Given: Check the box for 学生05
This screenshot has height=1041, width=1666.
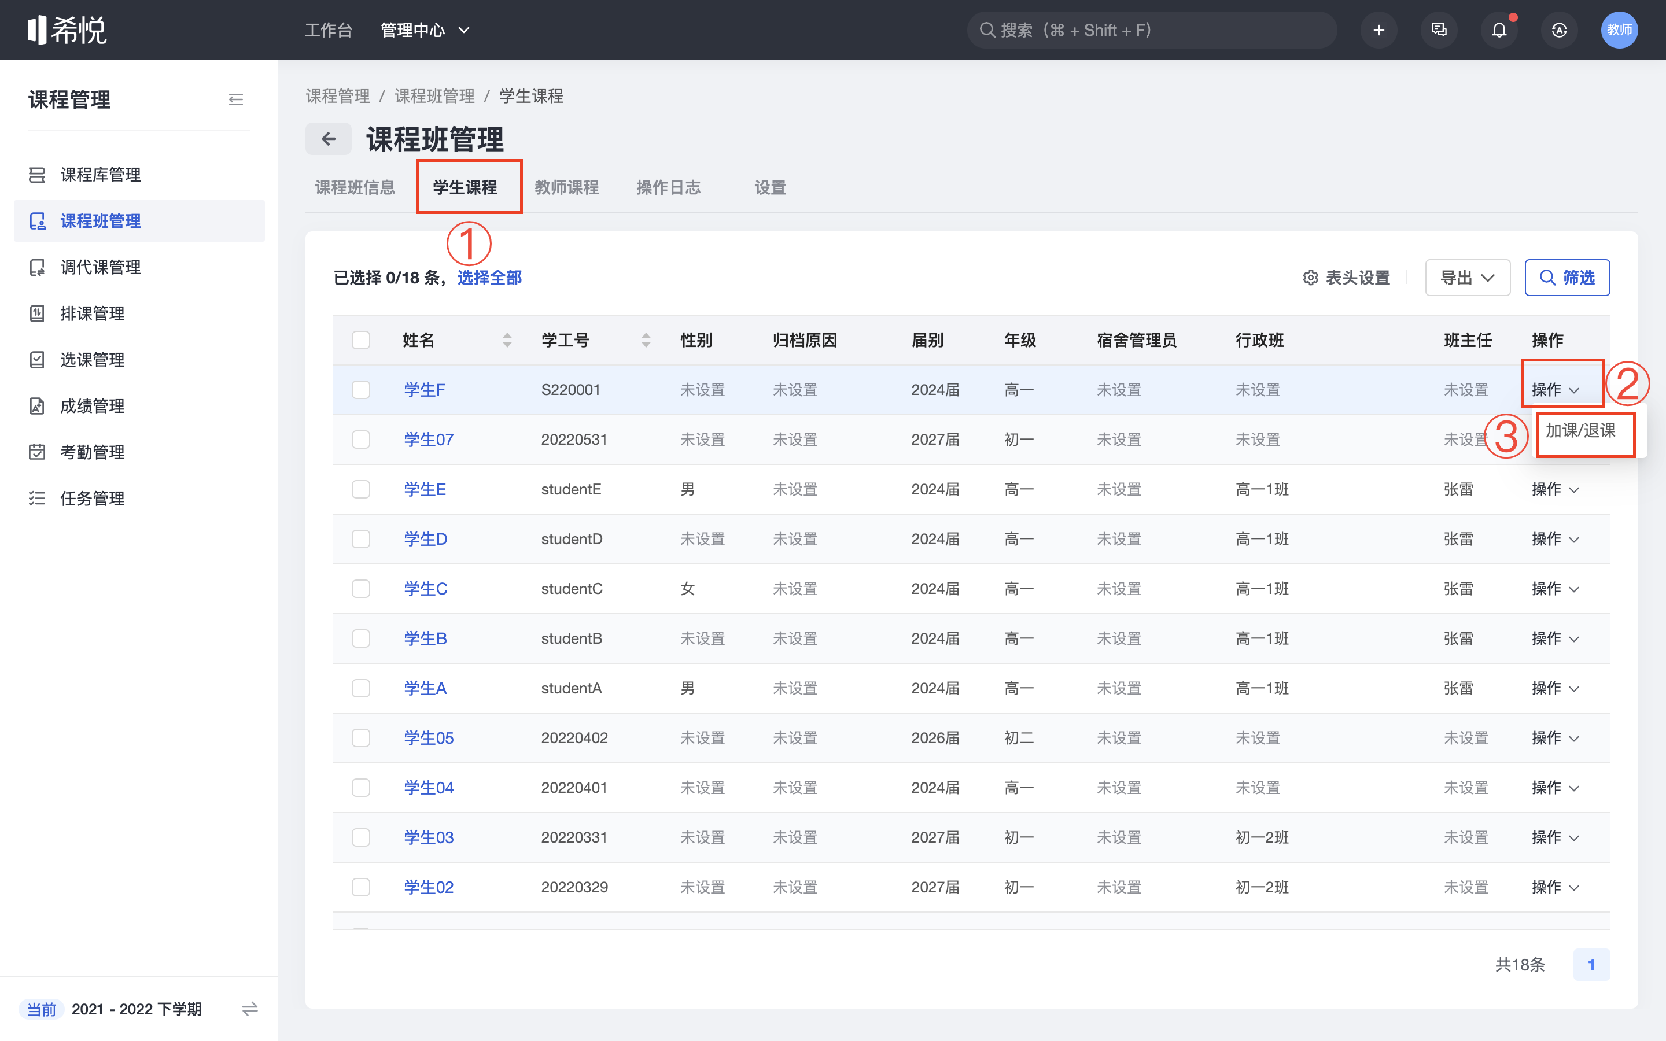Looking at the screenshot, I should (x=361, y=738).
